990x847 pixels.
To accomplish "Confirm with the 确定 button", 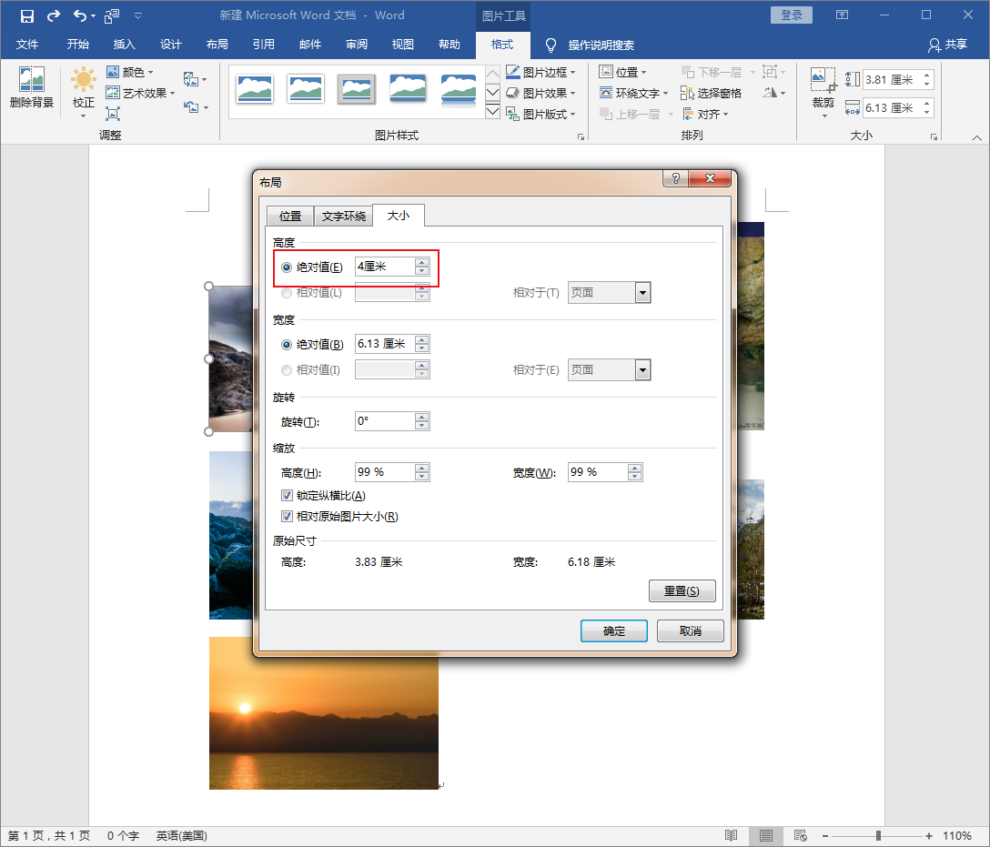I will pyautogui.click(x=613, y=630).
